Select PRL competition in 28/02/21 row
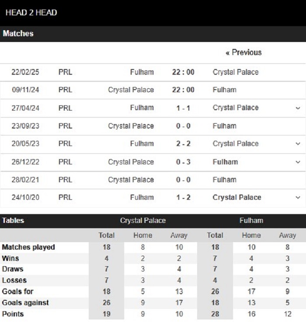Screen dimensions: 306x323 (x=65, y=180)
